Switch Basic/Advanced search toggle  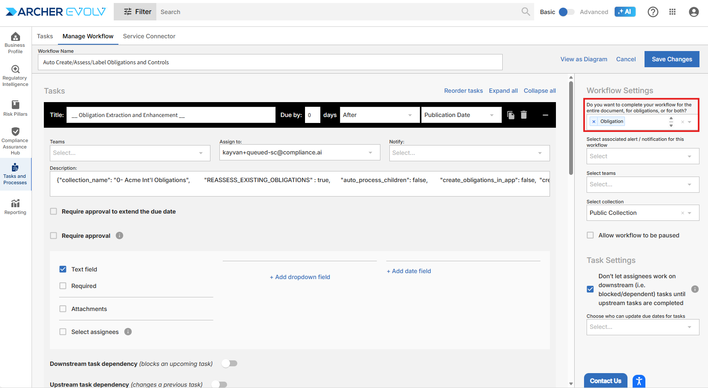(x=566, y=12)
